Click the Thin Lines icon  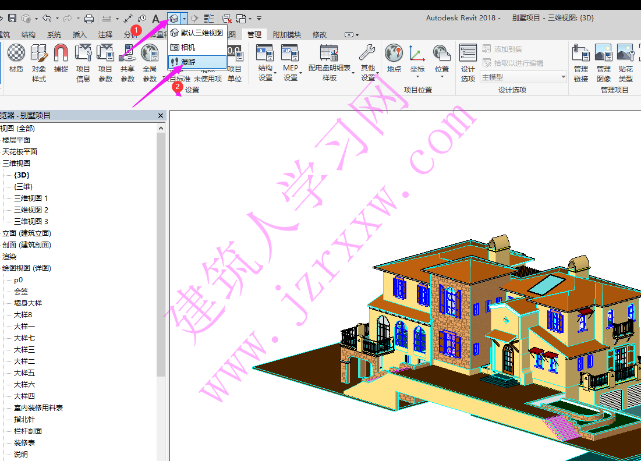tap(209, 19)
